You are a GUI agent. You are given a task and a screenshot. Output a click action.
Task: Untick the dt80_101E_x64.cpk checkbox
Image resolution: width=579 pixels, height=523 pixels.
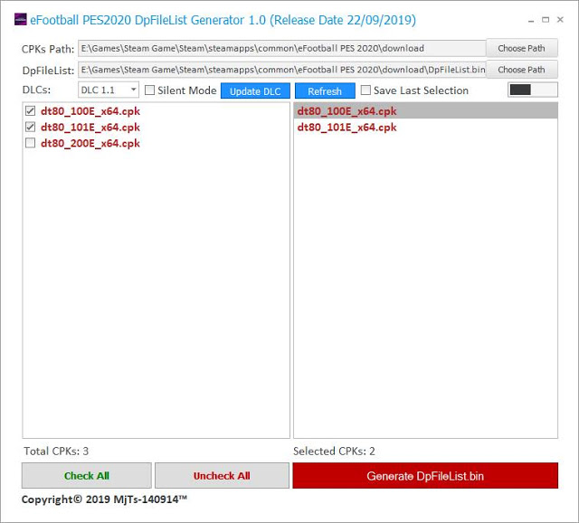30,127
